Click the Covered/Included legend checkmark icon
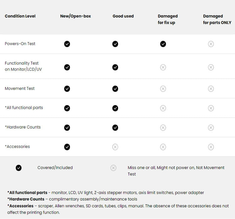 coord(19,168)
